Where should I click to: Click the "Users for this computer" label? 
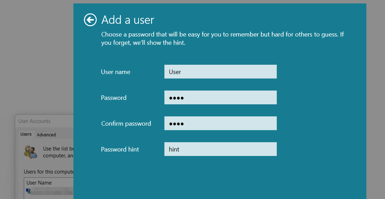(x=49, y=172)
